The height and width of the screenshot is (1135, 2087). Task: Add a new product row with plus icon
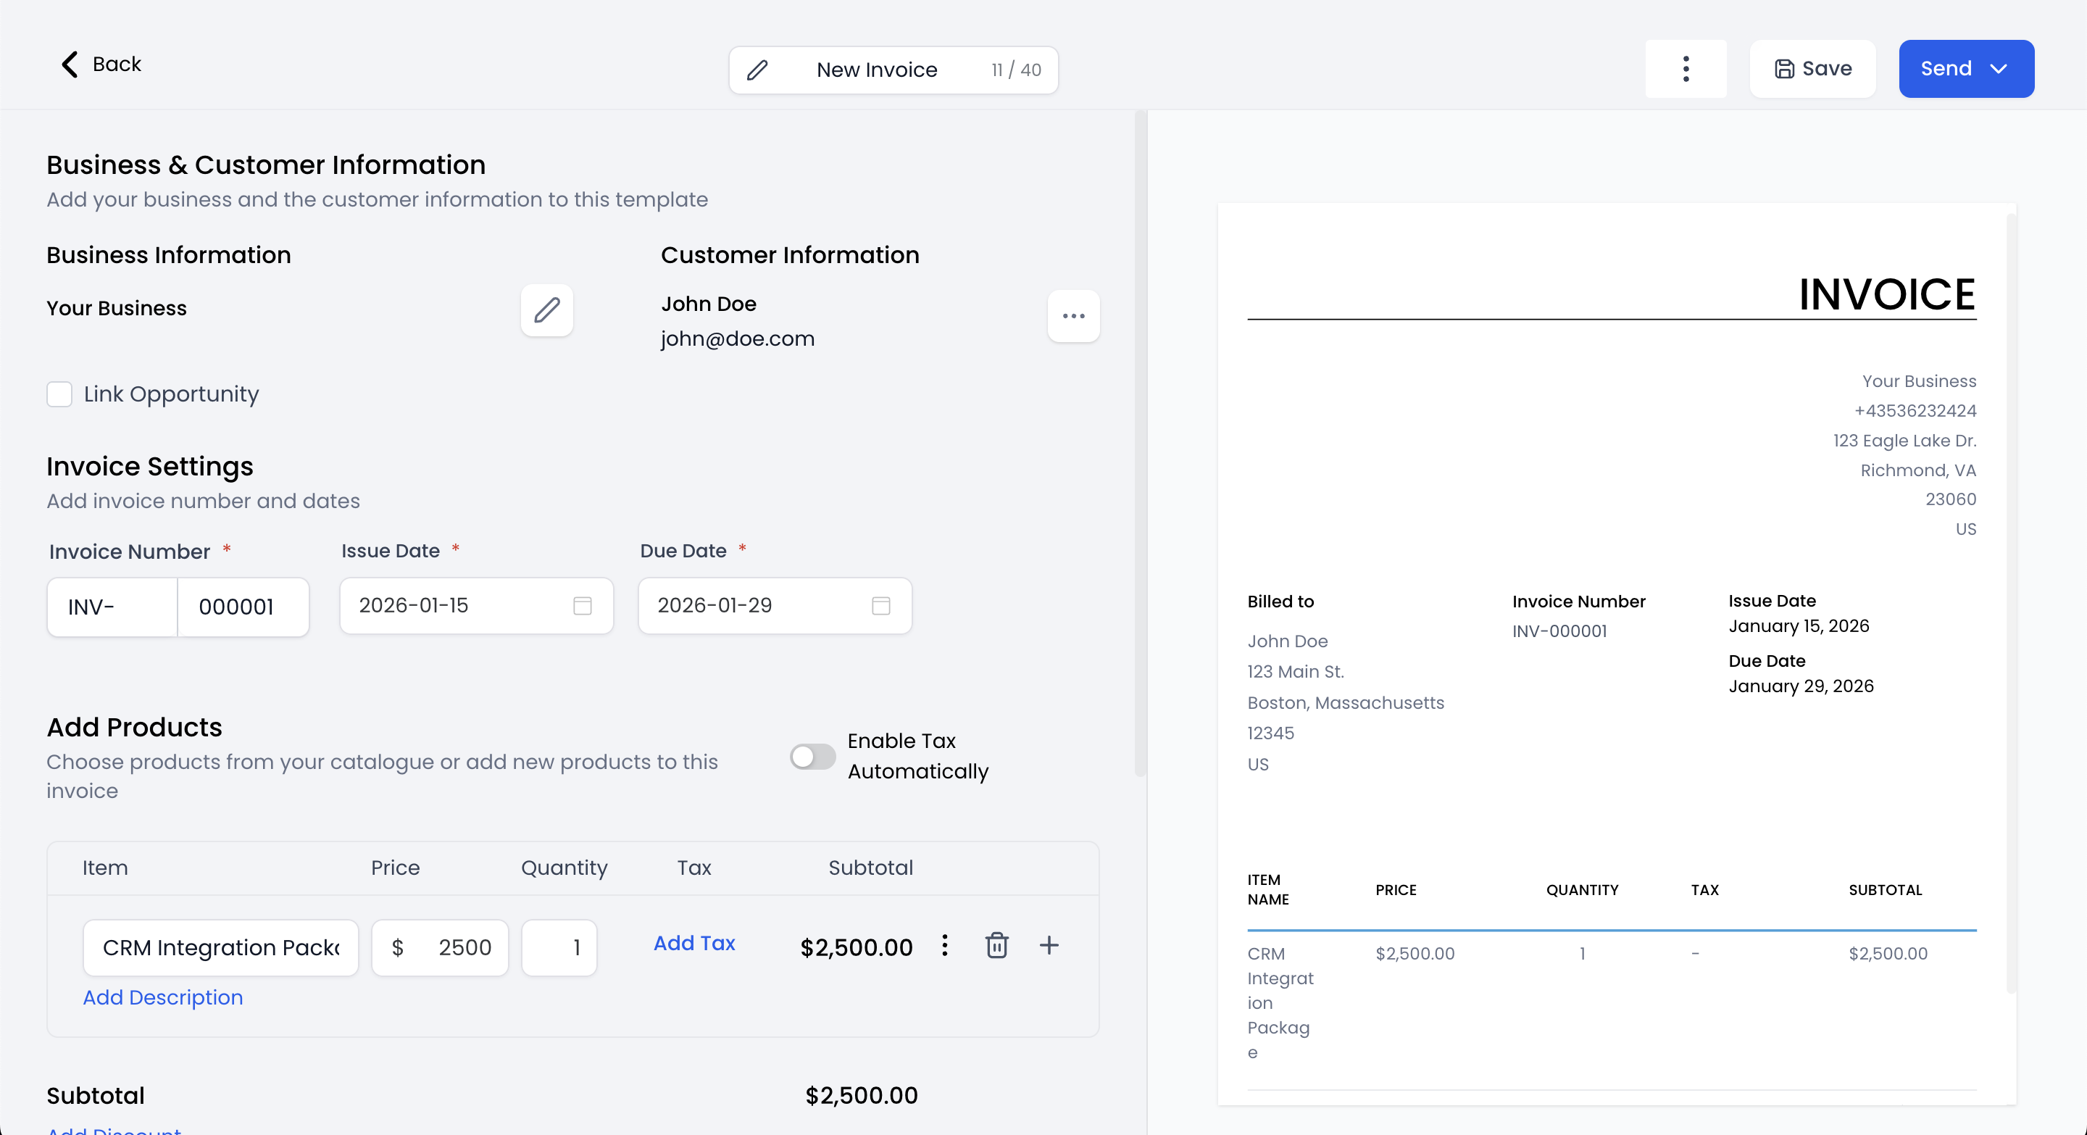click(1049, 945)
